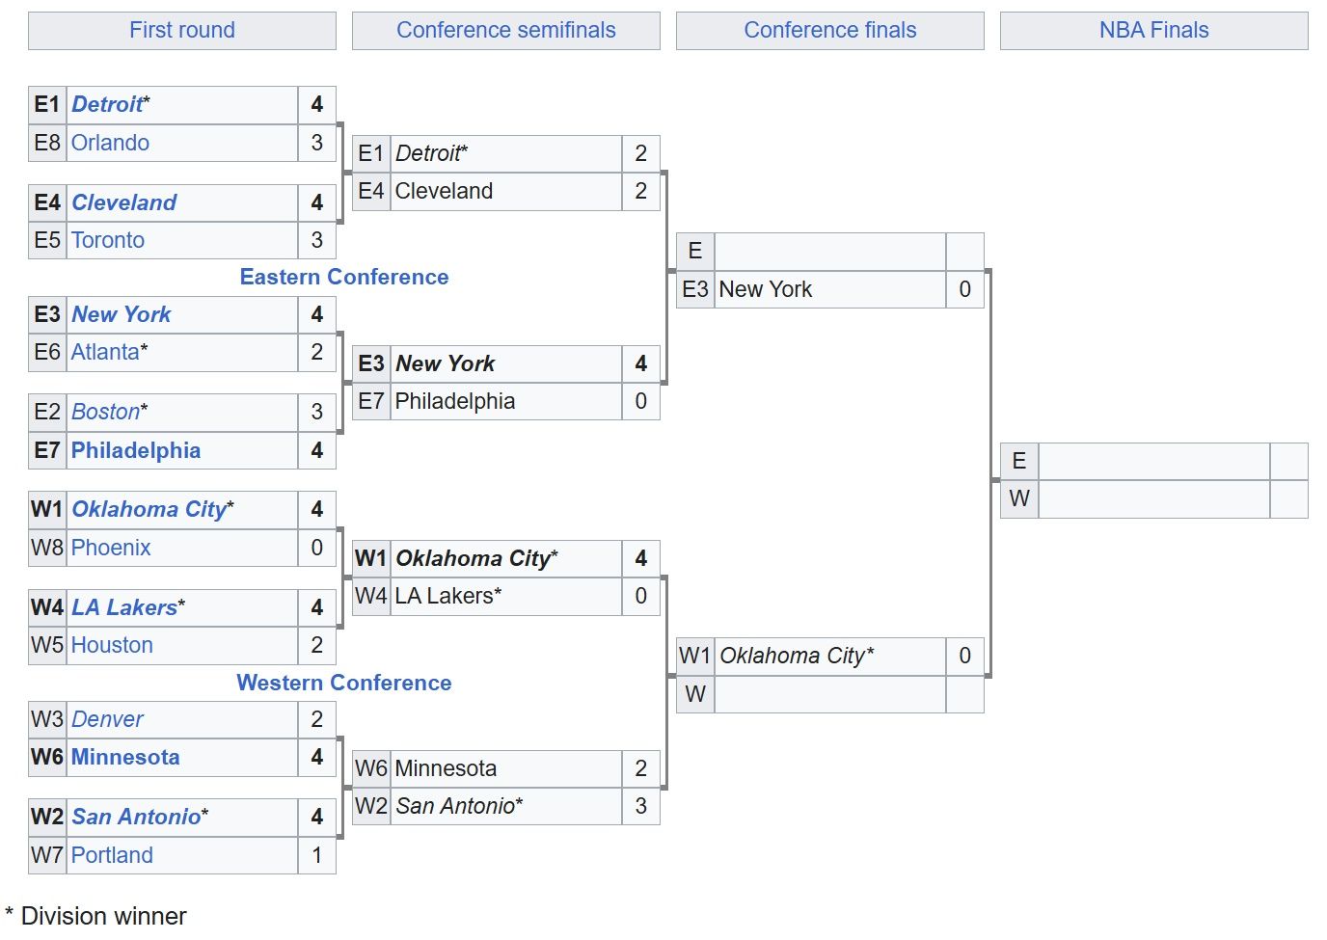
Task: Open the Conference semifinals header link
Action: 506,30
